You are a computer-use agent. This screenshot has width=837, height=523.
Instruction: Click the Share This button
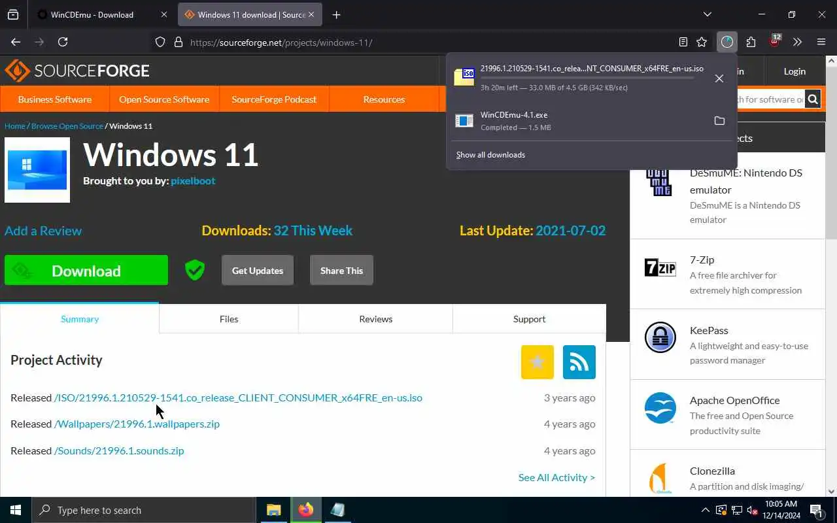point(341,270)
